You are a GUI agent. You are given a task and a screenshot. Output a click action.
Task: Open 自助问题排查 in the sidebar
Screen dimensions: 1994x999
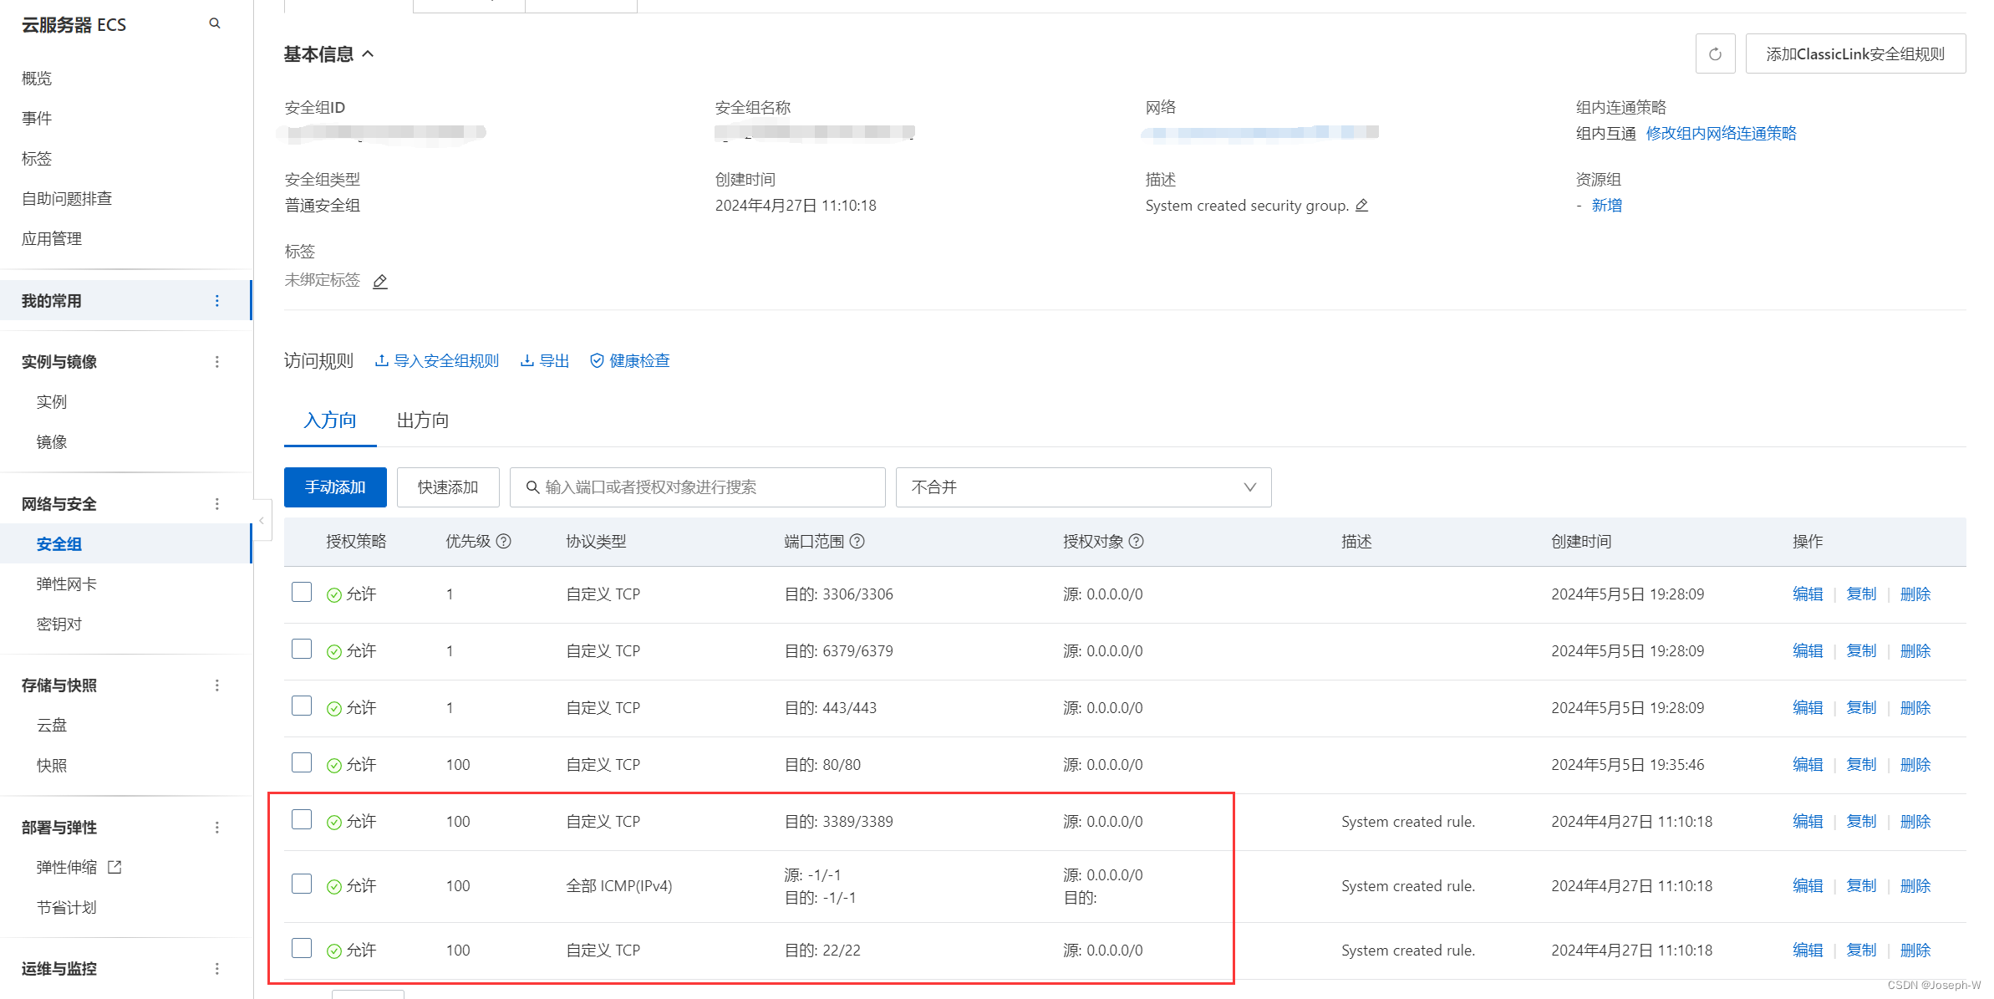point(67,198)
